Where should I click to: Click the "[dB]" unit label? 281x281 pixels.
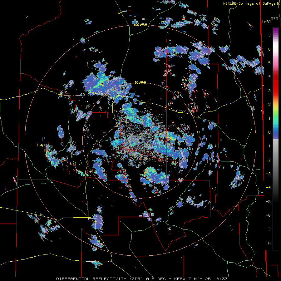coord(267,22)
